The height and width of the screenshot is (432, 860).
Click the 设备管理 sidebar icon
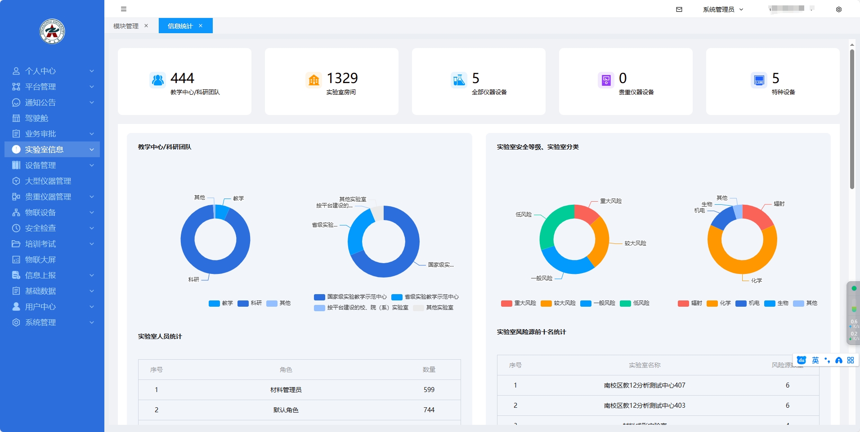[x=16, y=165]
